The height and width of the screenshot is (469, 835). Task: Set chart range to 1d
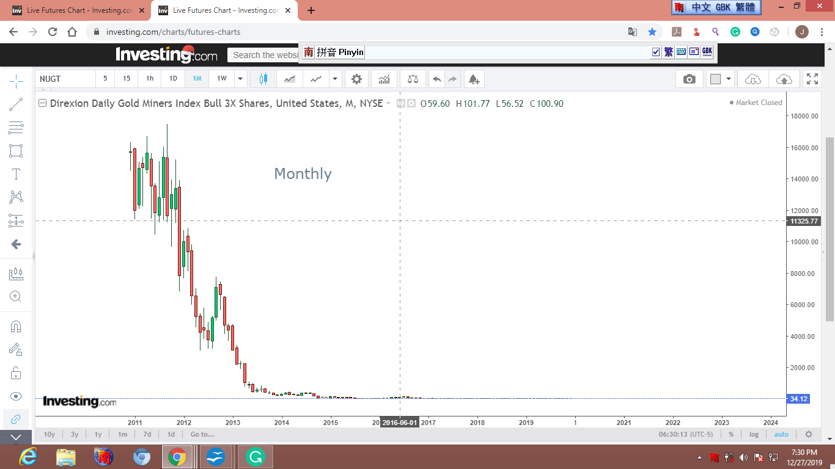(x=171, y=434)
